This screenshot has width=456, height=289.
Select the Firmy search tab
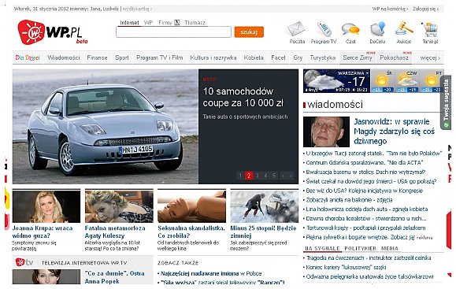coord(165,23)
